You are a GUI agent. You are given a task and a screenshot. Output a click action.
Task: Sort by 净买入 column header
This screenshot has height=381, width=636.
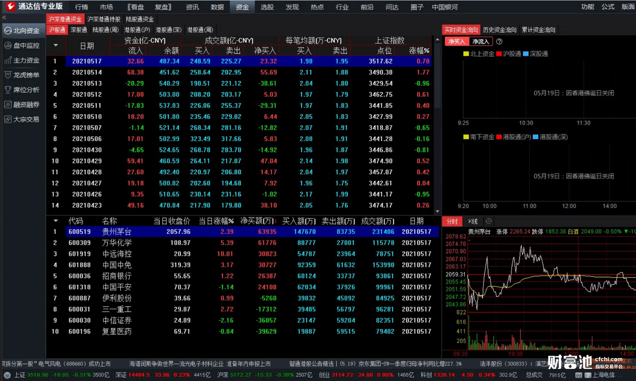pyautogui.click(x=265, y=51)
